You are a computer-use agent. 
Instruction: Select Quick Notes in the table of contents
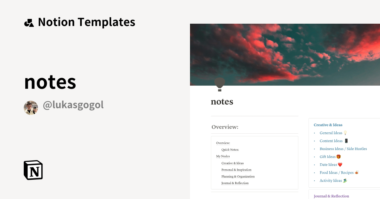(230, 149)
